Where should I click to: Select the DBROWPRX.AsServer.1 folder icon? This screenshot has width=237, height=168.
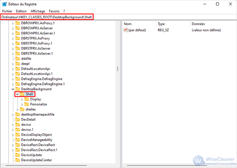pyautogui.click(x=17, y=33)
